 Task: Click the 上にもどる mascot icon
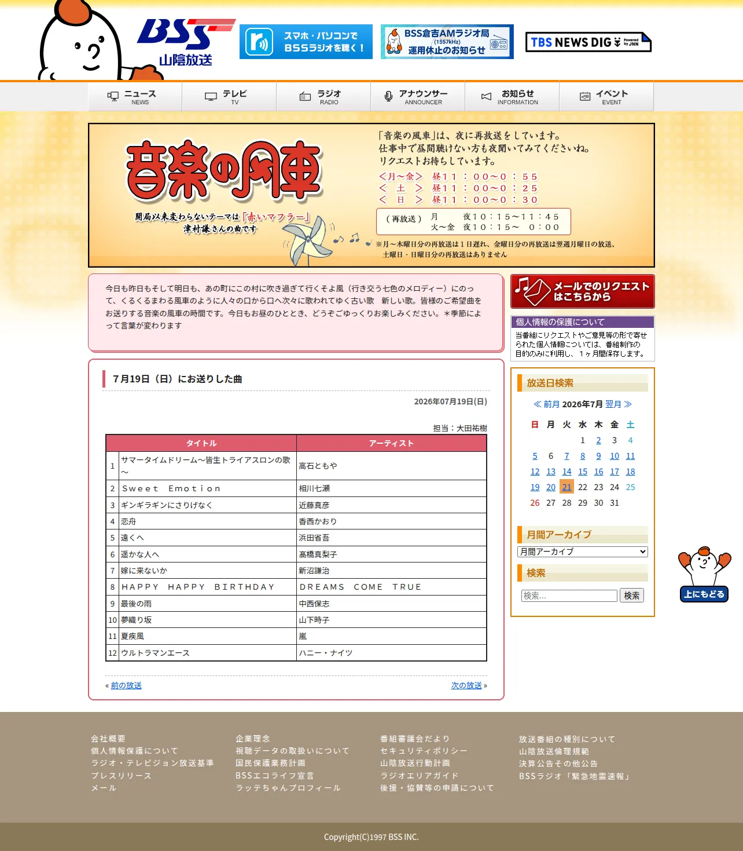point(704,574)
